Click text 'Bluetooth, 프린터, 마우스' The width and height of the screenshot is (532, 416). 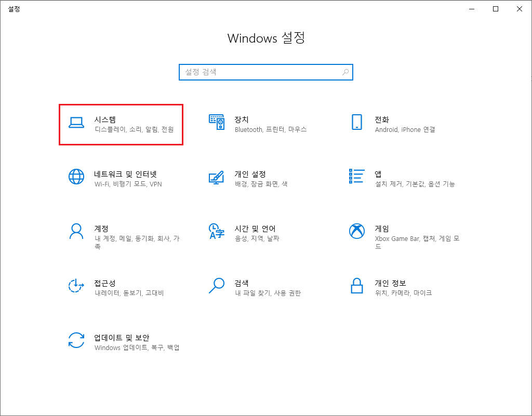coord(270,129)
